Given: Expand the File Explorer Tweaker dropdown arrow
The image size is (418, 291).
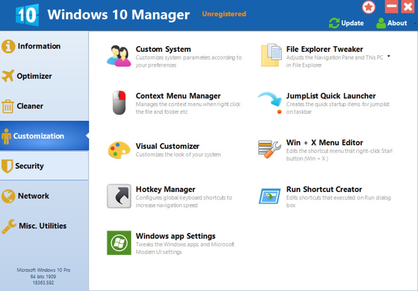Looking at the screenshot, I should pos(389,57).
